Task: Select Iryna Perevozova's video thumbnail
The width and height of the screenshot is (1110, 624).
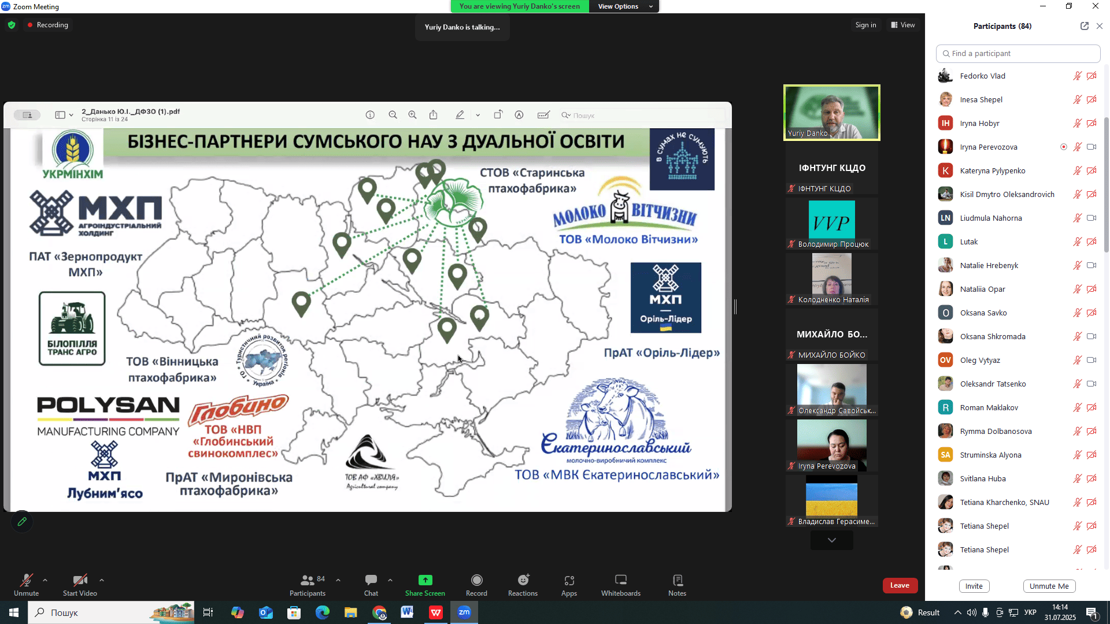Action: point(831,445)
